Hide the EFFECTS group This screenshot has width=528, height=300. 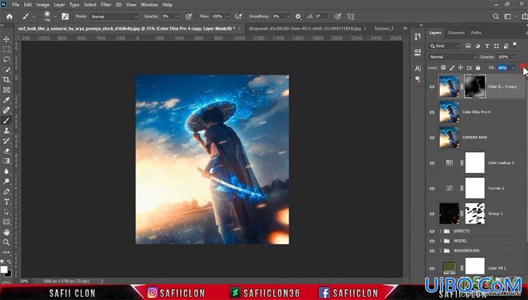click(432, 231)
